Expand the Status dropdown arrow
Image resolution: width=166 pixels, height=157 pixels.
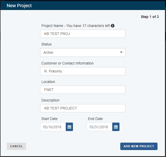(121, 52)
